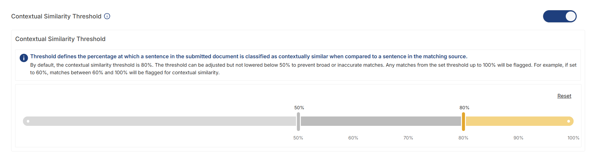Click the gray 50% minimum slider handle
The width and height of the screenshot is (589, 153).
[298, 121]
